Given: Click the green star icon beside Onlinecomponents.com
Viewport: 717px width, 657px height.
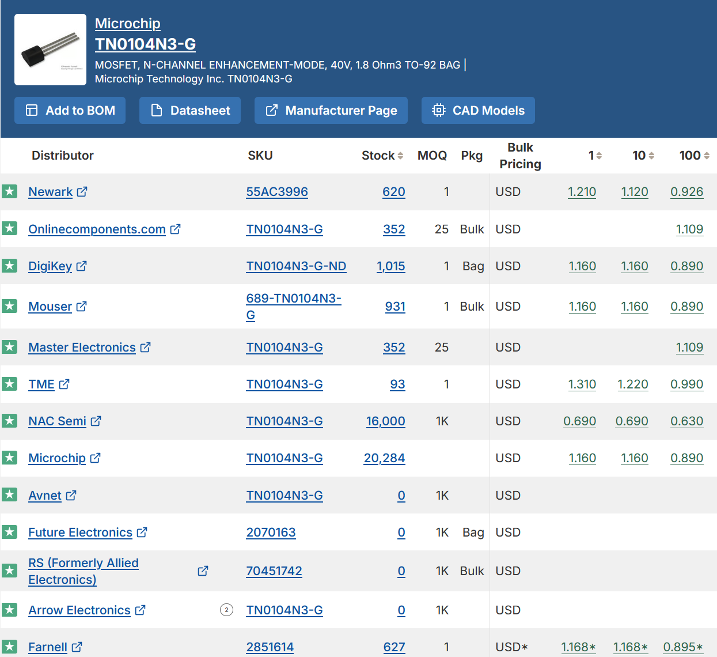Looking at the screenshot, I should 9,228.
